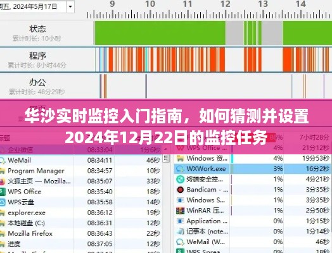332x253 pixels.
Task: Select WeMail row at 08:34:11
Action: (81, 160)
